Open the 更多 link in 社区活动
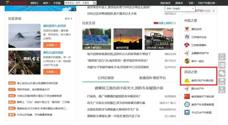Image resolution: width=228 pixels, height=125 pixels. pyautogui.click(x=68, y=19)
